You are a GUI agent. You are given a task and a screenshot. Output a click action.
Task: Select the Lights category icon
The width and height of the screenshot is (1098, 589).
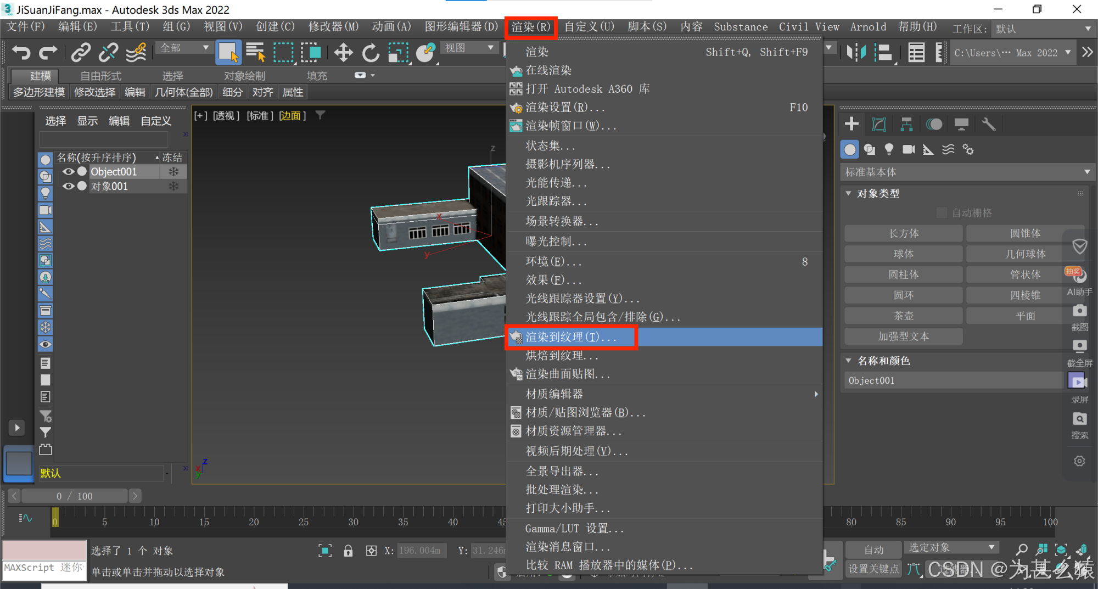[889, 149]
